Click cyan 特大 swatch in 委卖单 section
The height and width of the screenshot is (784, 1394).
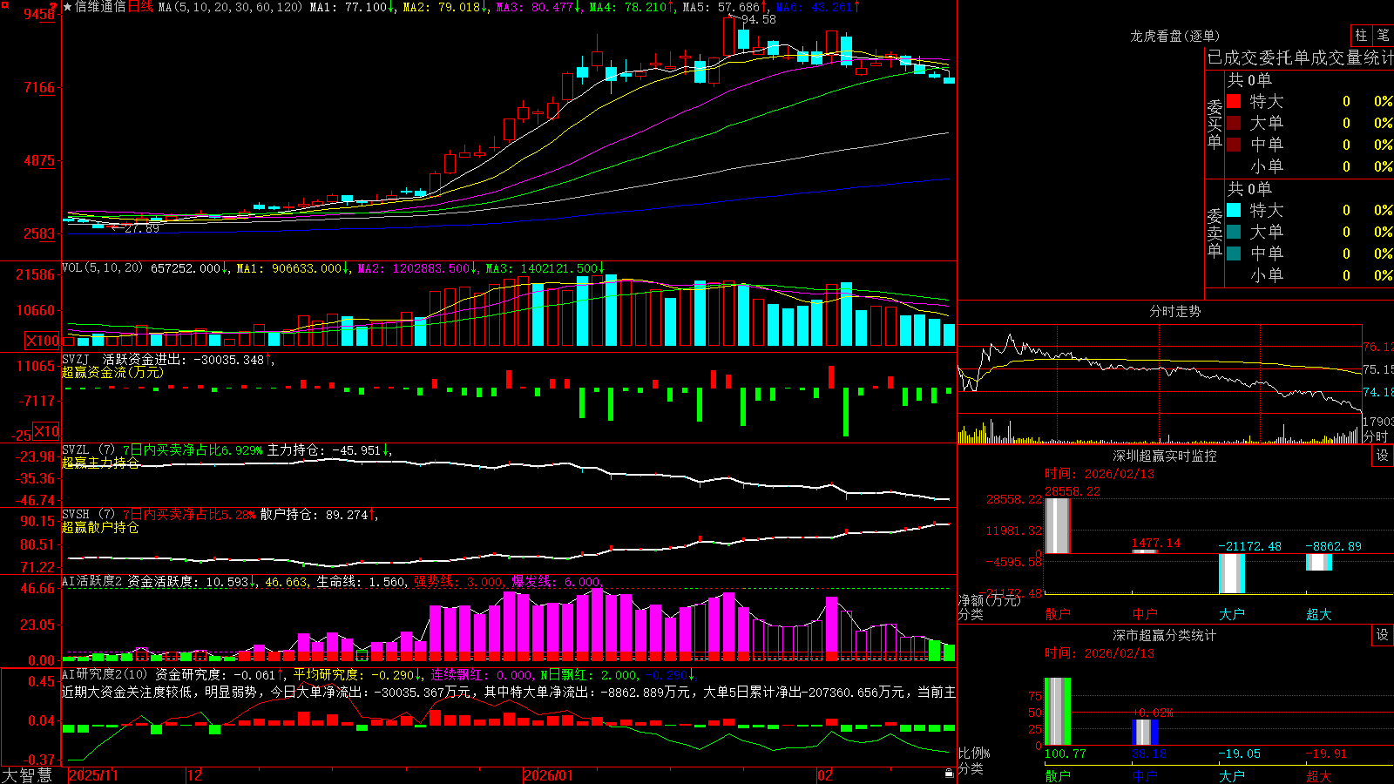tap(1234, 210)
